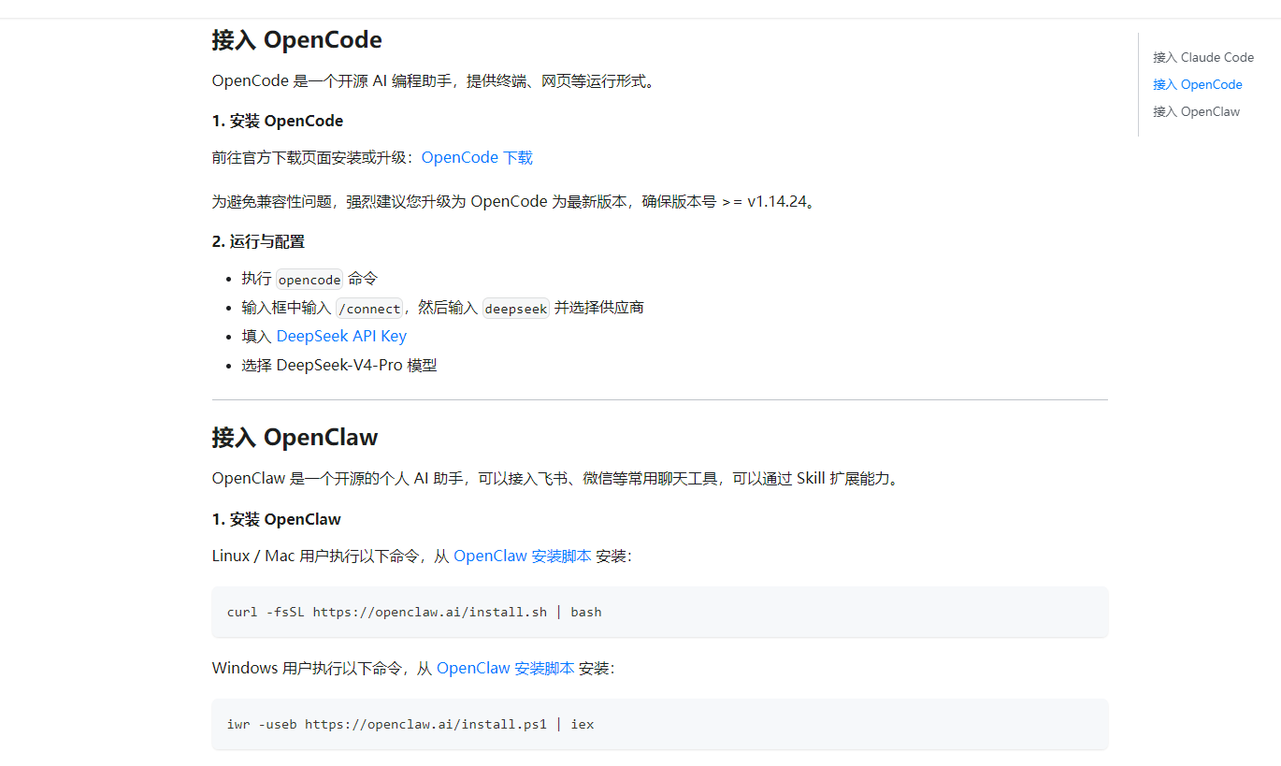1281x766 pixels.
Task: Follow the DeepSeek API Key link
Action: point(341,336)
